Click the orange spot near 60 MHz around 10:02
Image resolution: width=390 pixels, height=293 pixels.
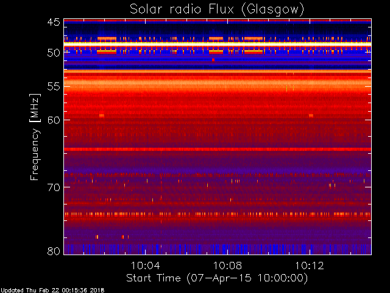(x=102, y=115)
